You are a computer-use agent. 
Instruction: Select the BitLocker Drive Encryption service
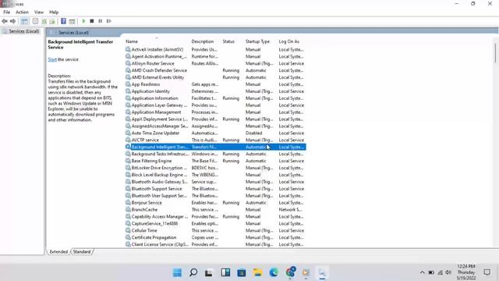[215, 168]
